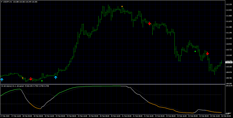Click the 112.235 price scale label

[229, 4]
